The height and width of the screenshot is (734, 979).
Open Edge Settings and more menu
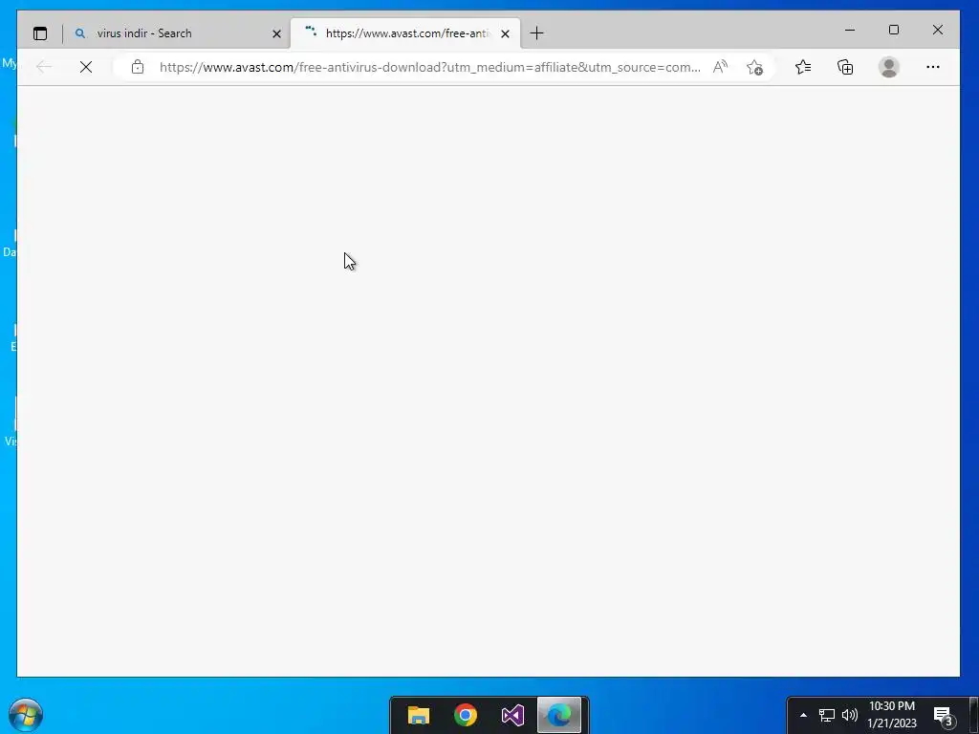(933, 67)
